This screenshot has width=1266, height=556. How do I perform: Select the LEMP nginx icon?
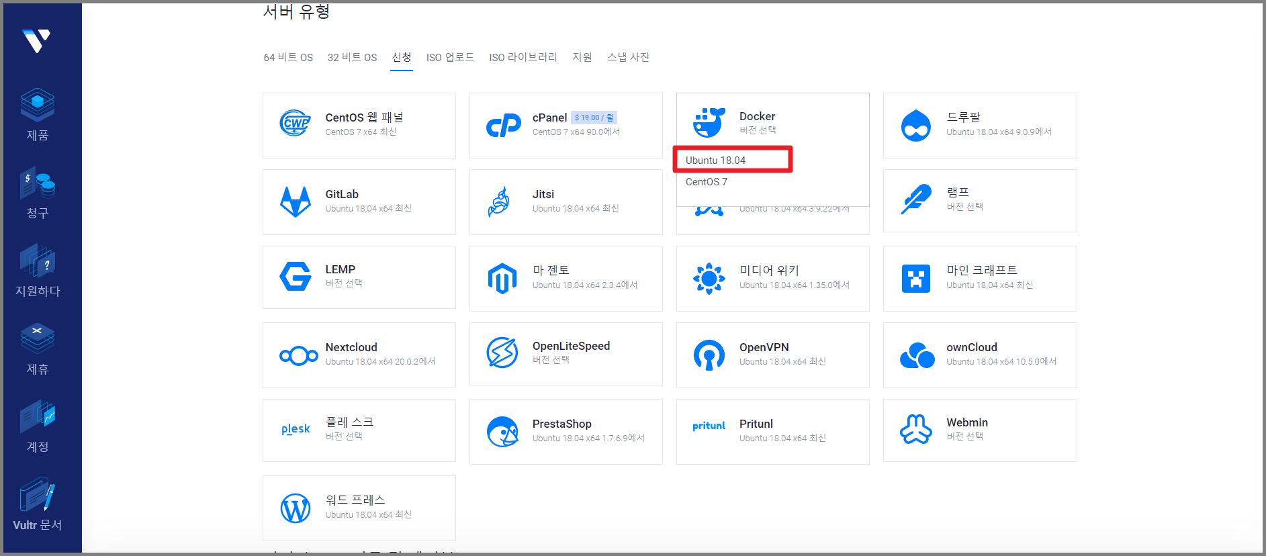[x=296, y=277]
